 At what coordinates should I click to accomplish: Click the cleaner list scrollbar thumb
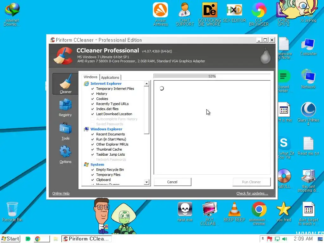[x=146, y=110]
